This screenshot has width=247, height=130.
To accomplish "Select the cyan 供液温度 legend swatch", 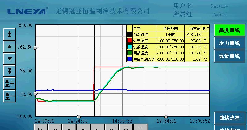I will click(x=129, y=47).
